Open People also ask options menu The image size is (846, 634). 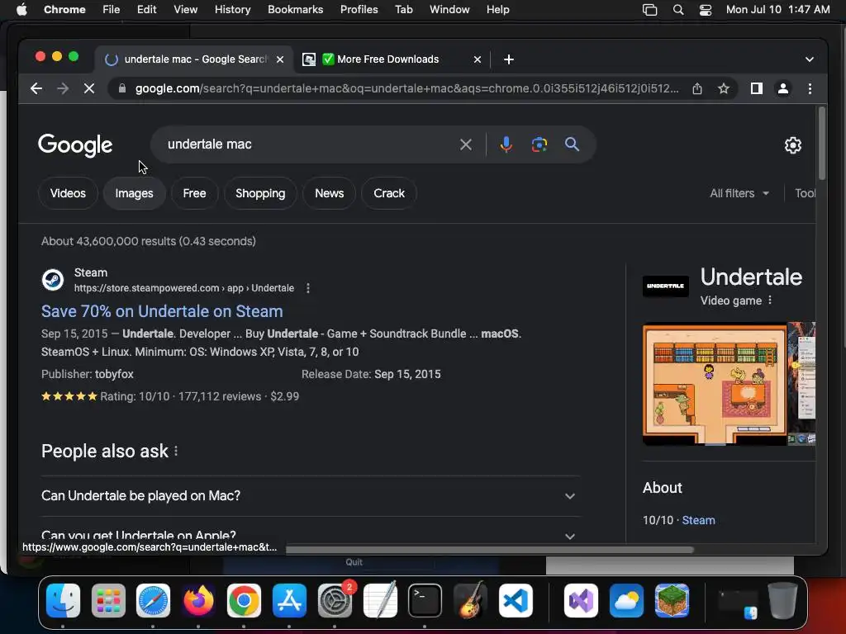(x=176, y=452)
